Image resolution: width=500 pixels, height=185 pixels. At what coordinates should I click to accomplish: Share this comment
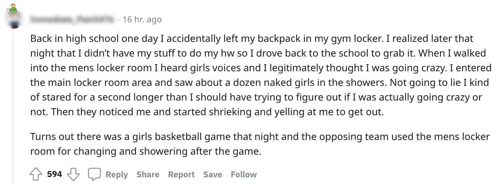(x=148, y=174)
